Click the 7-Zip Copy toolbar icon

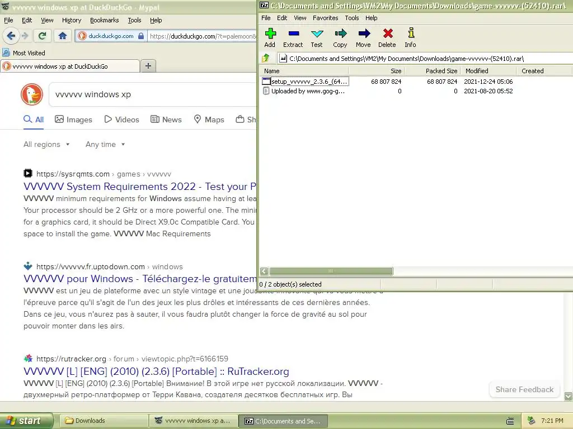coord(340,34)
